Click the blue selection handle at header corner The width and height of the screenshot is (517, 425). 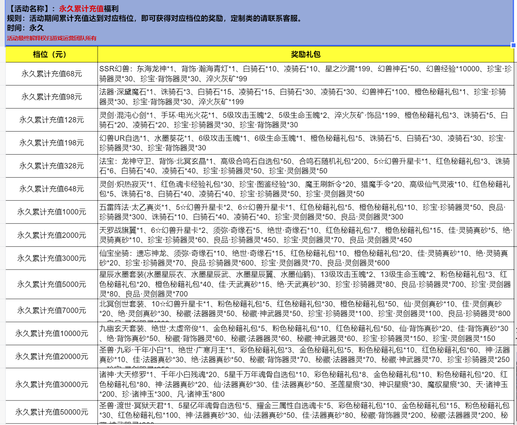coord(513,45)
